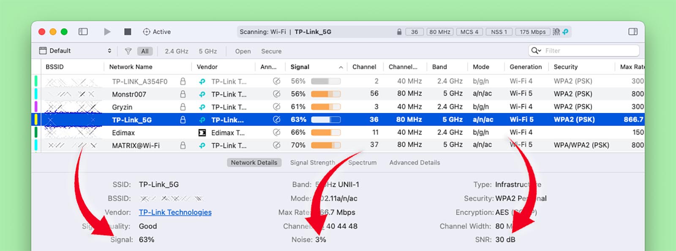Click the channel 36 badge in the scanning bar
This screenshot has height=251, width=676.
tap(414, 32)
